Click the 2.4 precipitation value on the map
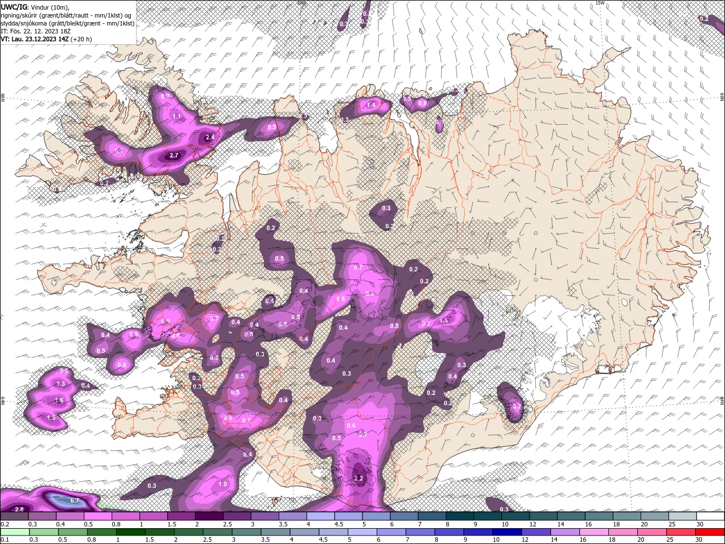725x544 pixels. point(210,137)
